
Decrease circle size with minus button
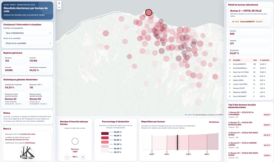[x=67, y=157]
